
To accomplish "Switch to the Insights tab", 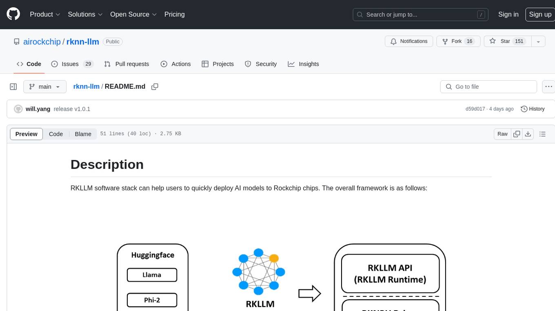I will tap(303, 64).
